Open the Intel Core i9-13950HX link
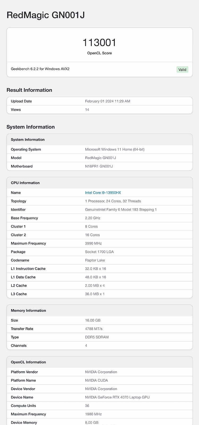 click(x=103, y=193)
